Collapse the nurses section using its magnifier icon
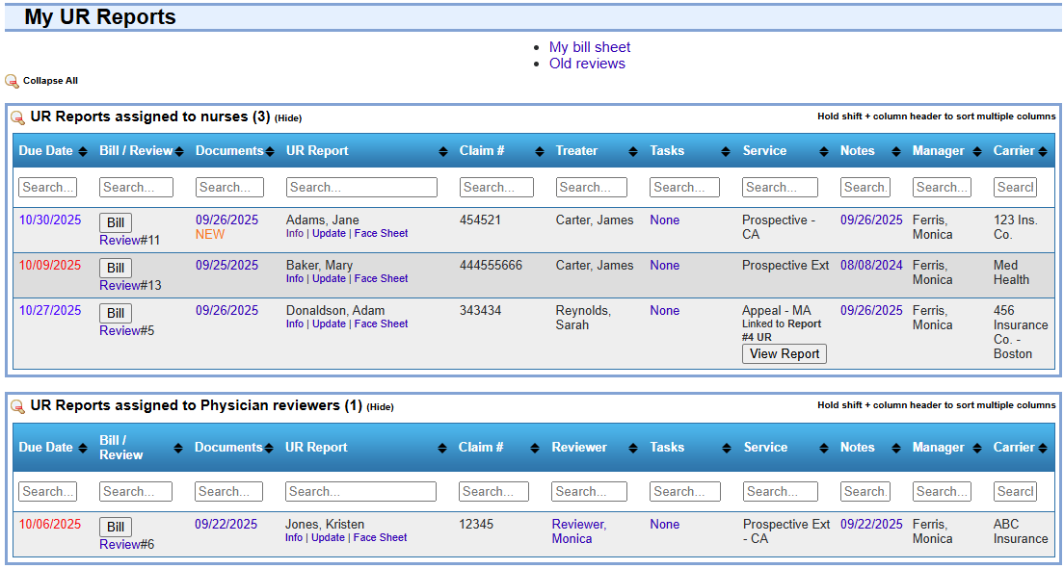The width and height of the screenshot is (1064, 569). pyautogui.click(x=17, y=117)
